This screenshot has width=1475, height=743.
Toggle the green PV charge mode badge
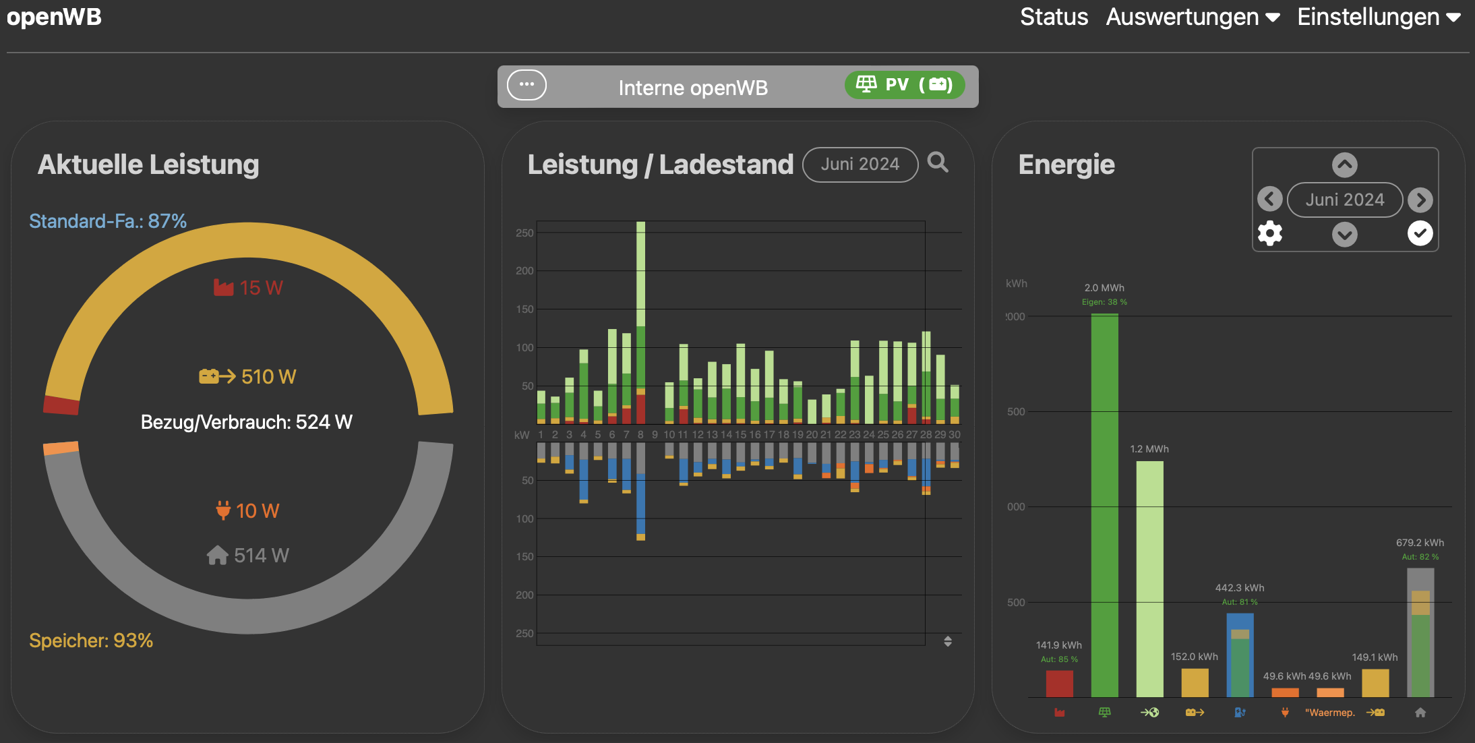(904, 85)
